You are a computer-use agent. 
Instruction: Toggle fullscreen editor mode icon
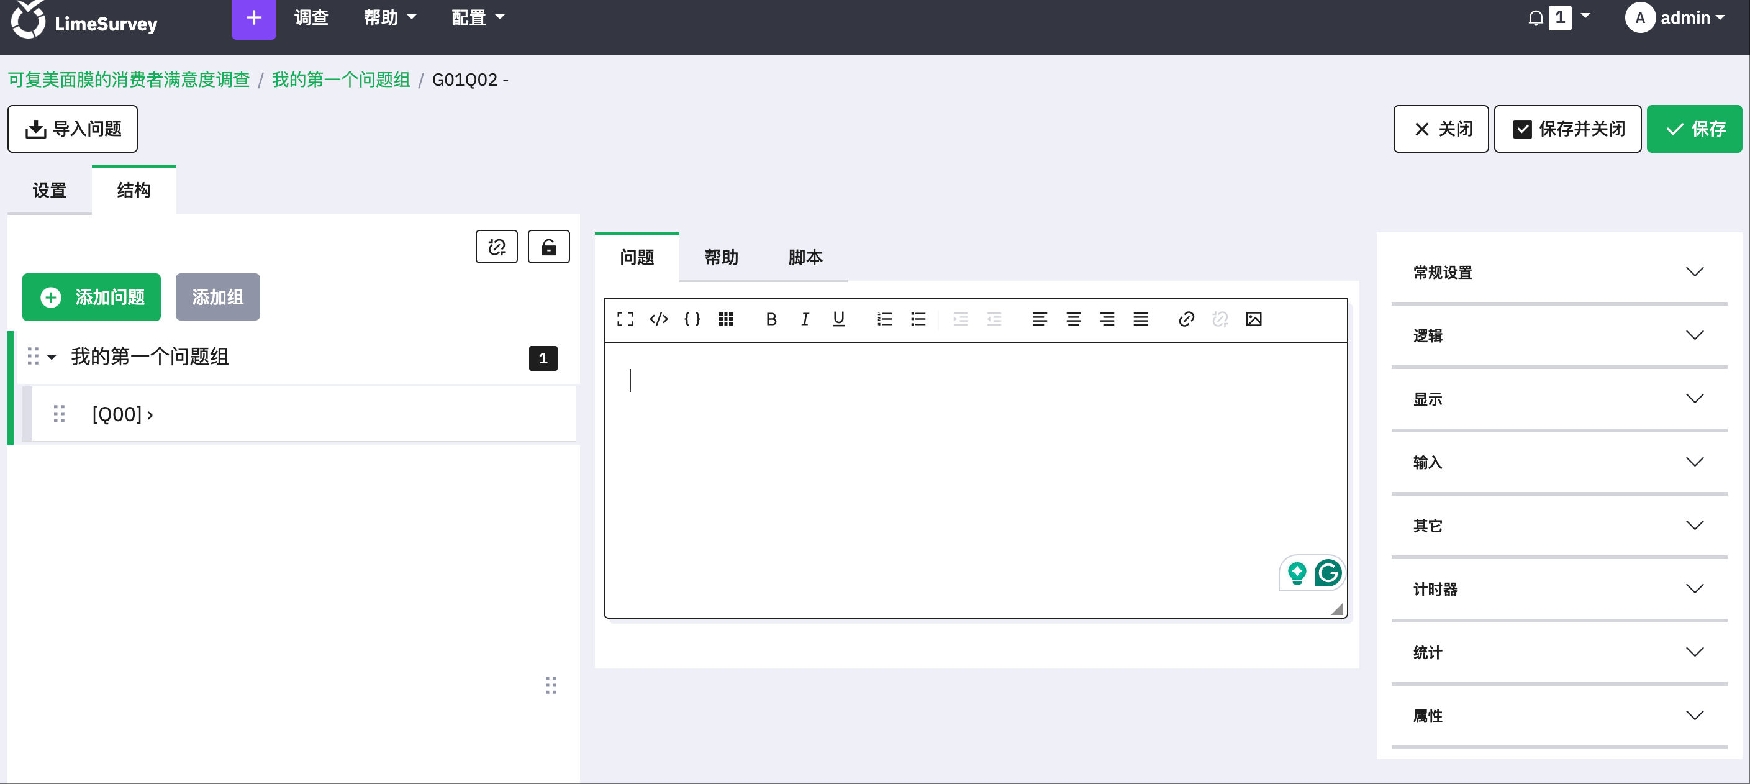pyautogui.click(x=625, y=319)
